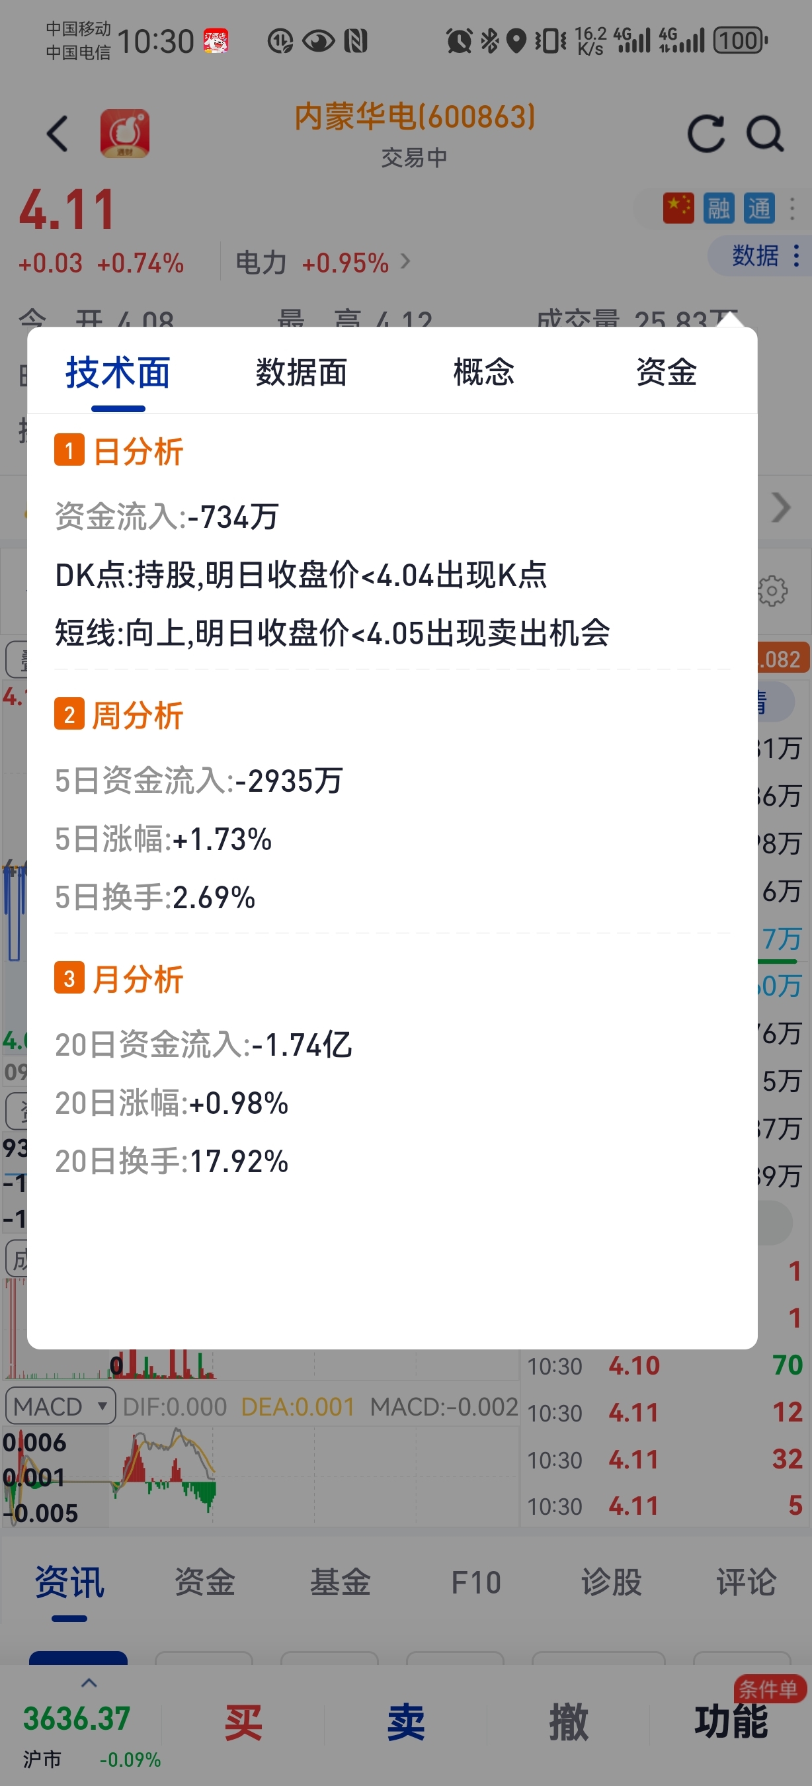Open the 诊股 bottom tab

(x=611, y=1582)
